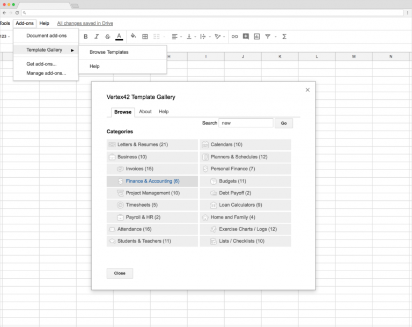
Task: Apply strikethrough formatting
Action: 107,37
